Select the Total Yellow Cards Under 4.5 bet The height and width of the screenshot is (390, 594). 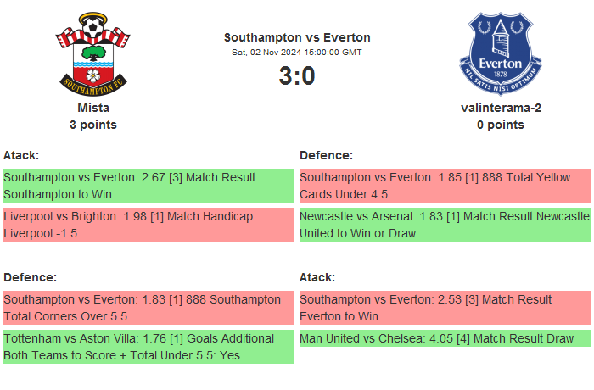(445, 186)
